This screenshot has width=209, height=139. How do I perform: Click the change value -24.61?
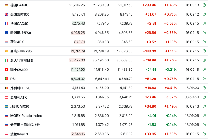[x=151, y=69]
